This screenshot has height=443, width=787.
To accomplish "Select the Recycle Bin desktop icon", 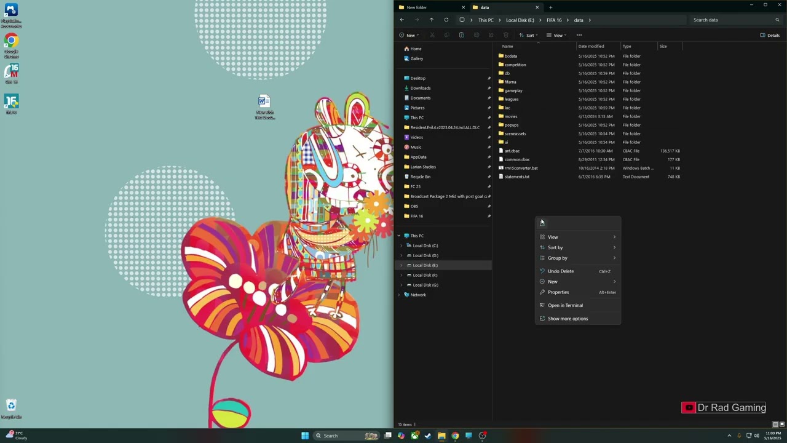I will [11, 409].
